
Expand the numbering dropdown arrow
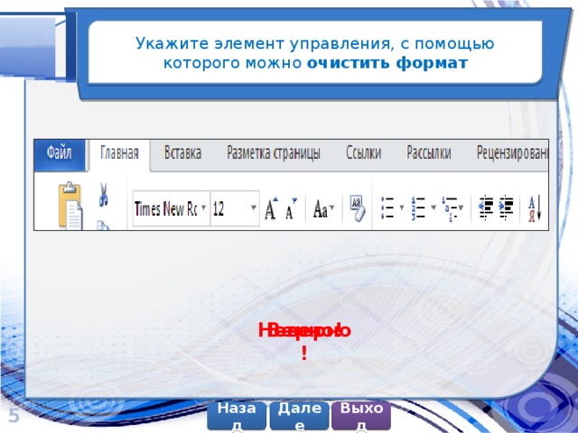(433, 208)
